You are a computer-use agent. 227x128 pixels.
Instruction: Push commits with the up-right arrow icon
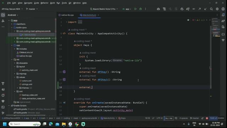pyautogui.click(x=199, y=9)
